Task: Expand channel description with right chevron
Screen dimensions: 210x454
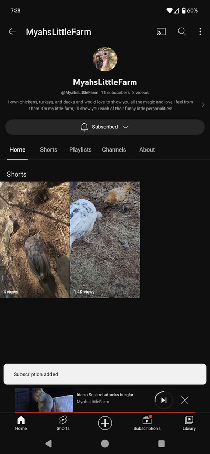Action: pyautogui.click(x=203, y=105)
